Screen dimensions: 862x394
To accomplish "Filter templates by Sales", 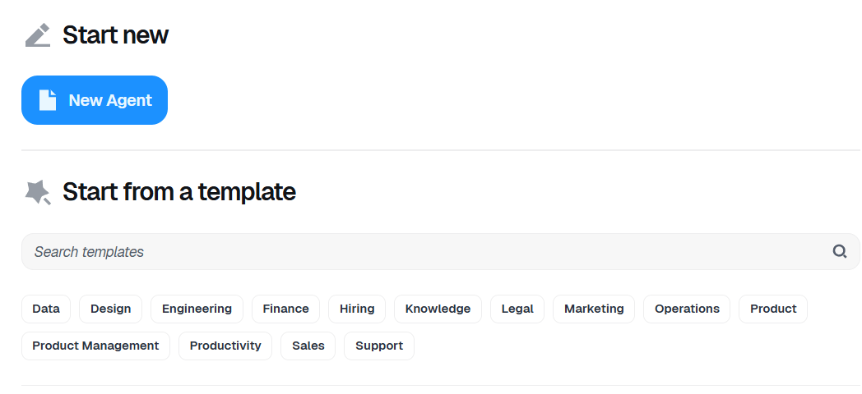I will click(x=308, y=346).
